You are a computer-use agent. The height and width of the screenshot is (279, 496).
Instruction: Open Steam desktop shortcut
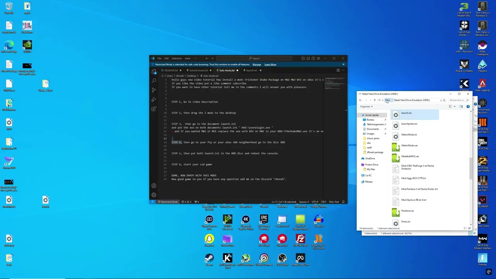coord(209,260)
